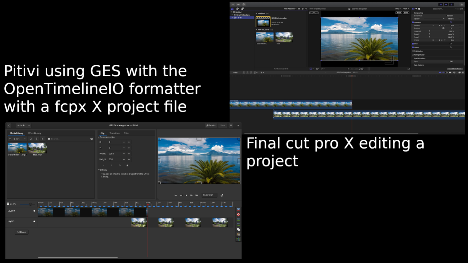
Task: Click the Import button in Media Library
Action: (x=15, y=139)
